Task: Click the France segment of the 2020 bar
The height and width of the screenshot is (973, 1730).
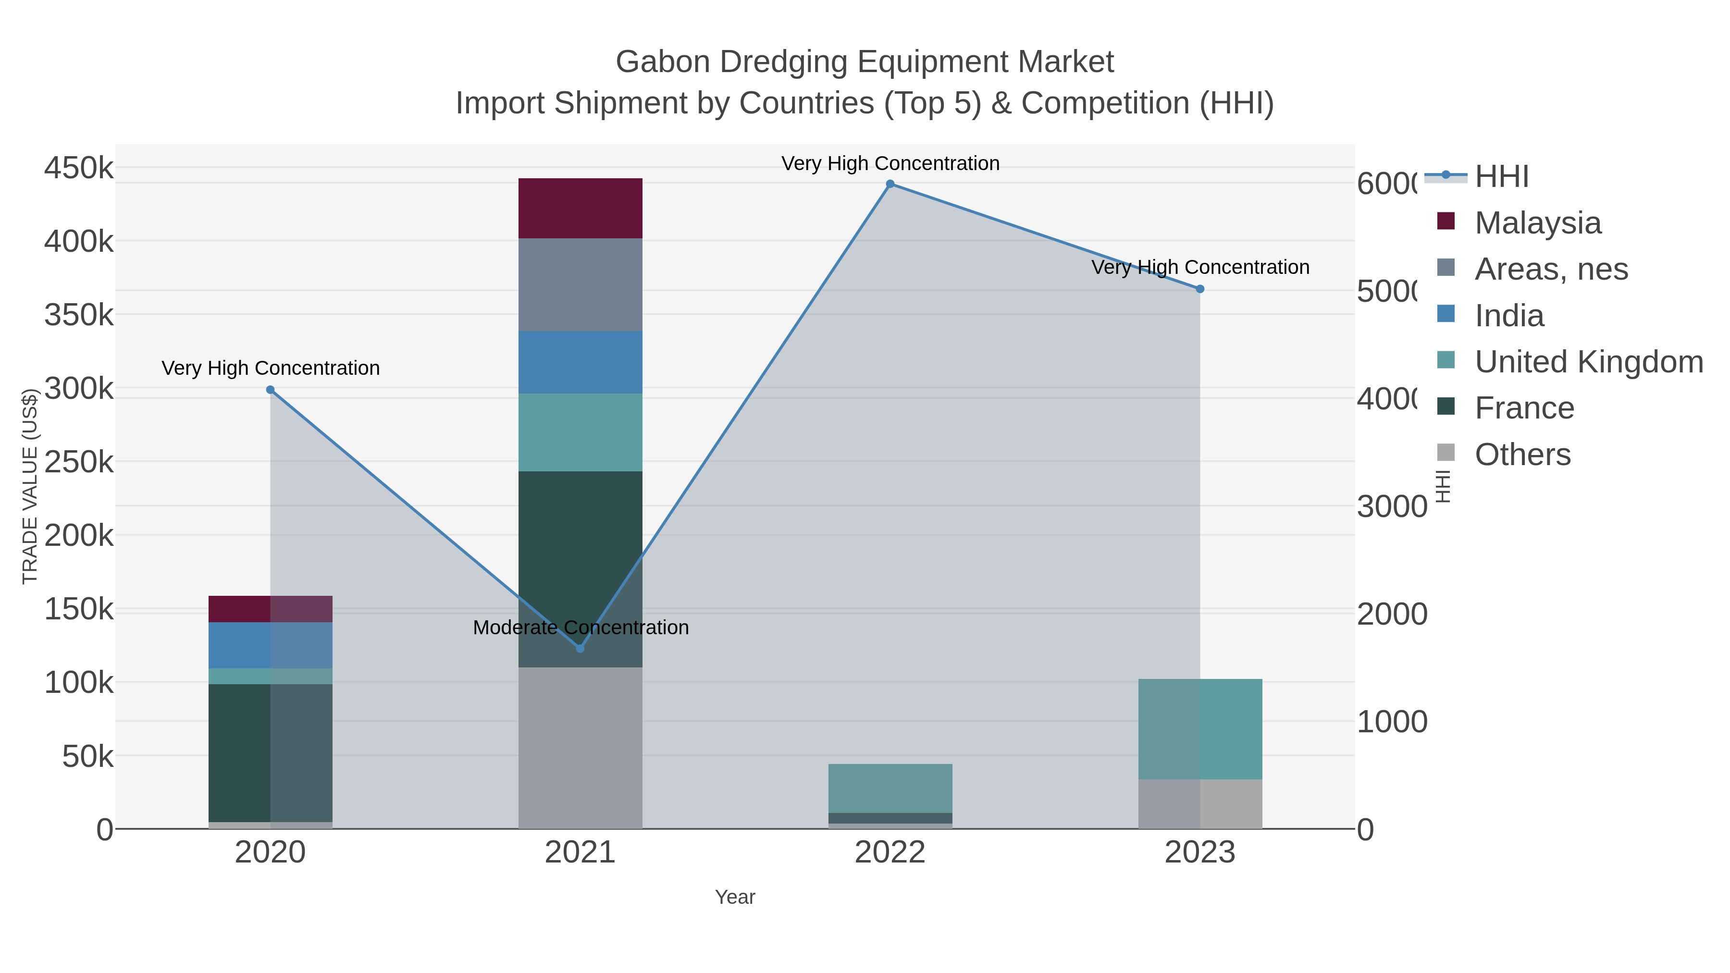Action: coord(271,753)
